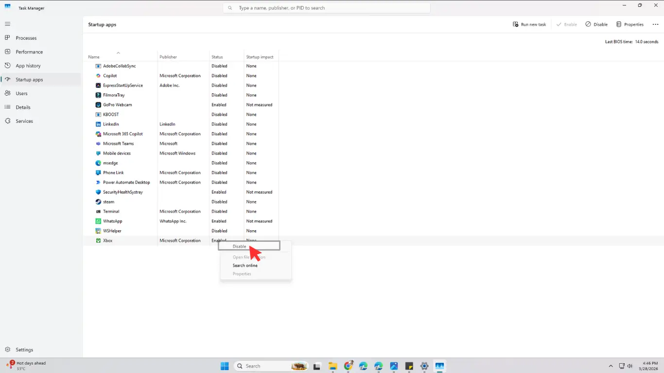Open the hamburger navigation menu
The image size is (664, 373).
[x=7, y=24]
